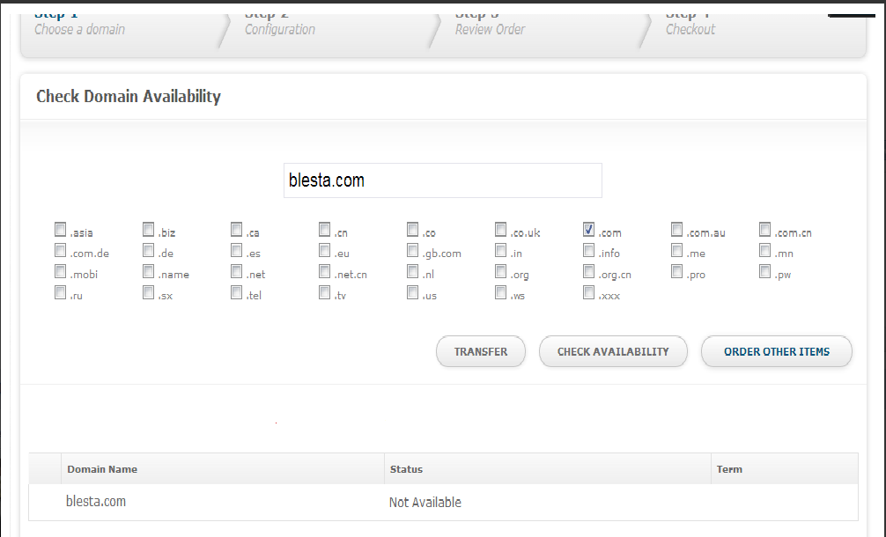Select the .net.cn extension checkbox
886x537 pixels.
325,272
